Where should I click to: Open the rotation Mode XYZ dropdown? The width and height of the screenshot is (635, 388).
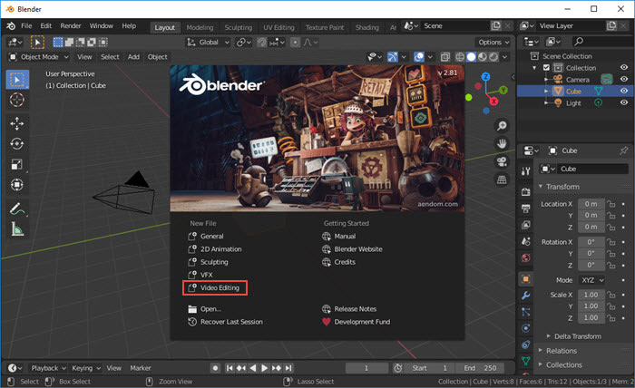click(x=590, y=281)
